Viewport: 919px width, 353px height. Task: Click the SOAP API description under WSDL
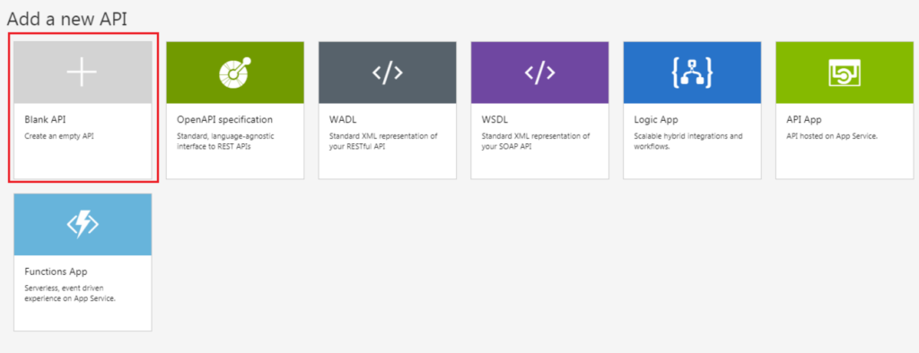[x=536, y=141]
